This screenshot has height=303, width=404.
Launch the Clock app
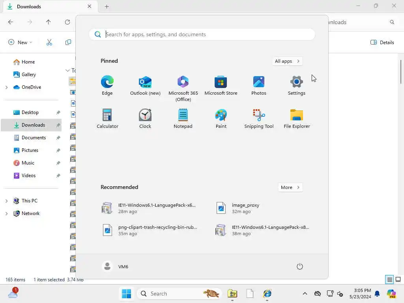(145, 118)
